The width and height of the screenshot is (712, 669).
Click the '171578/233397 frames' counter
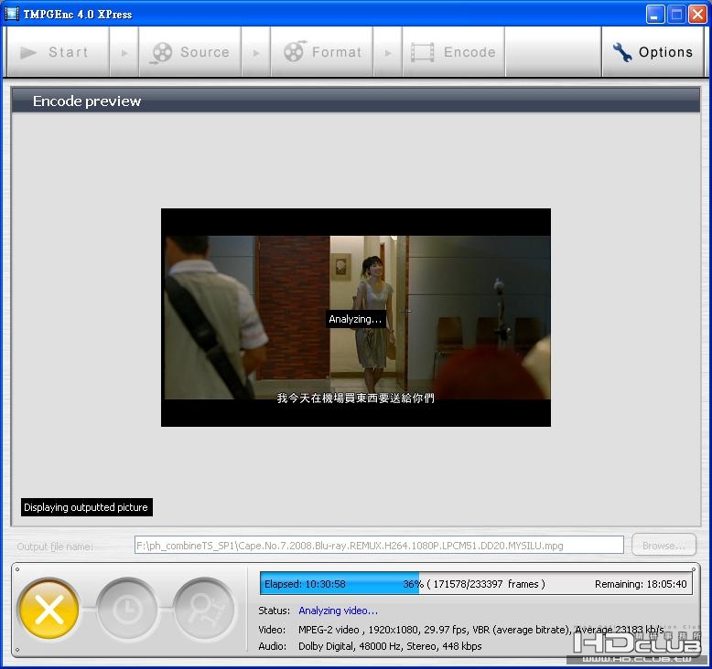point(486,584)
